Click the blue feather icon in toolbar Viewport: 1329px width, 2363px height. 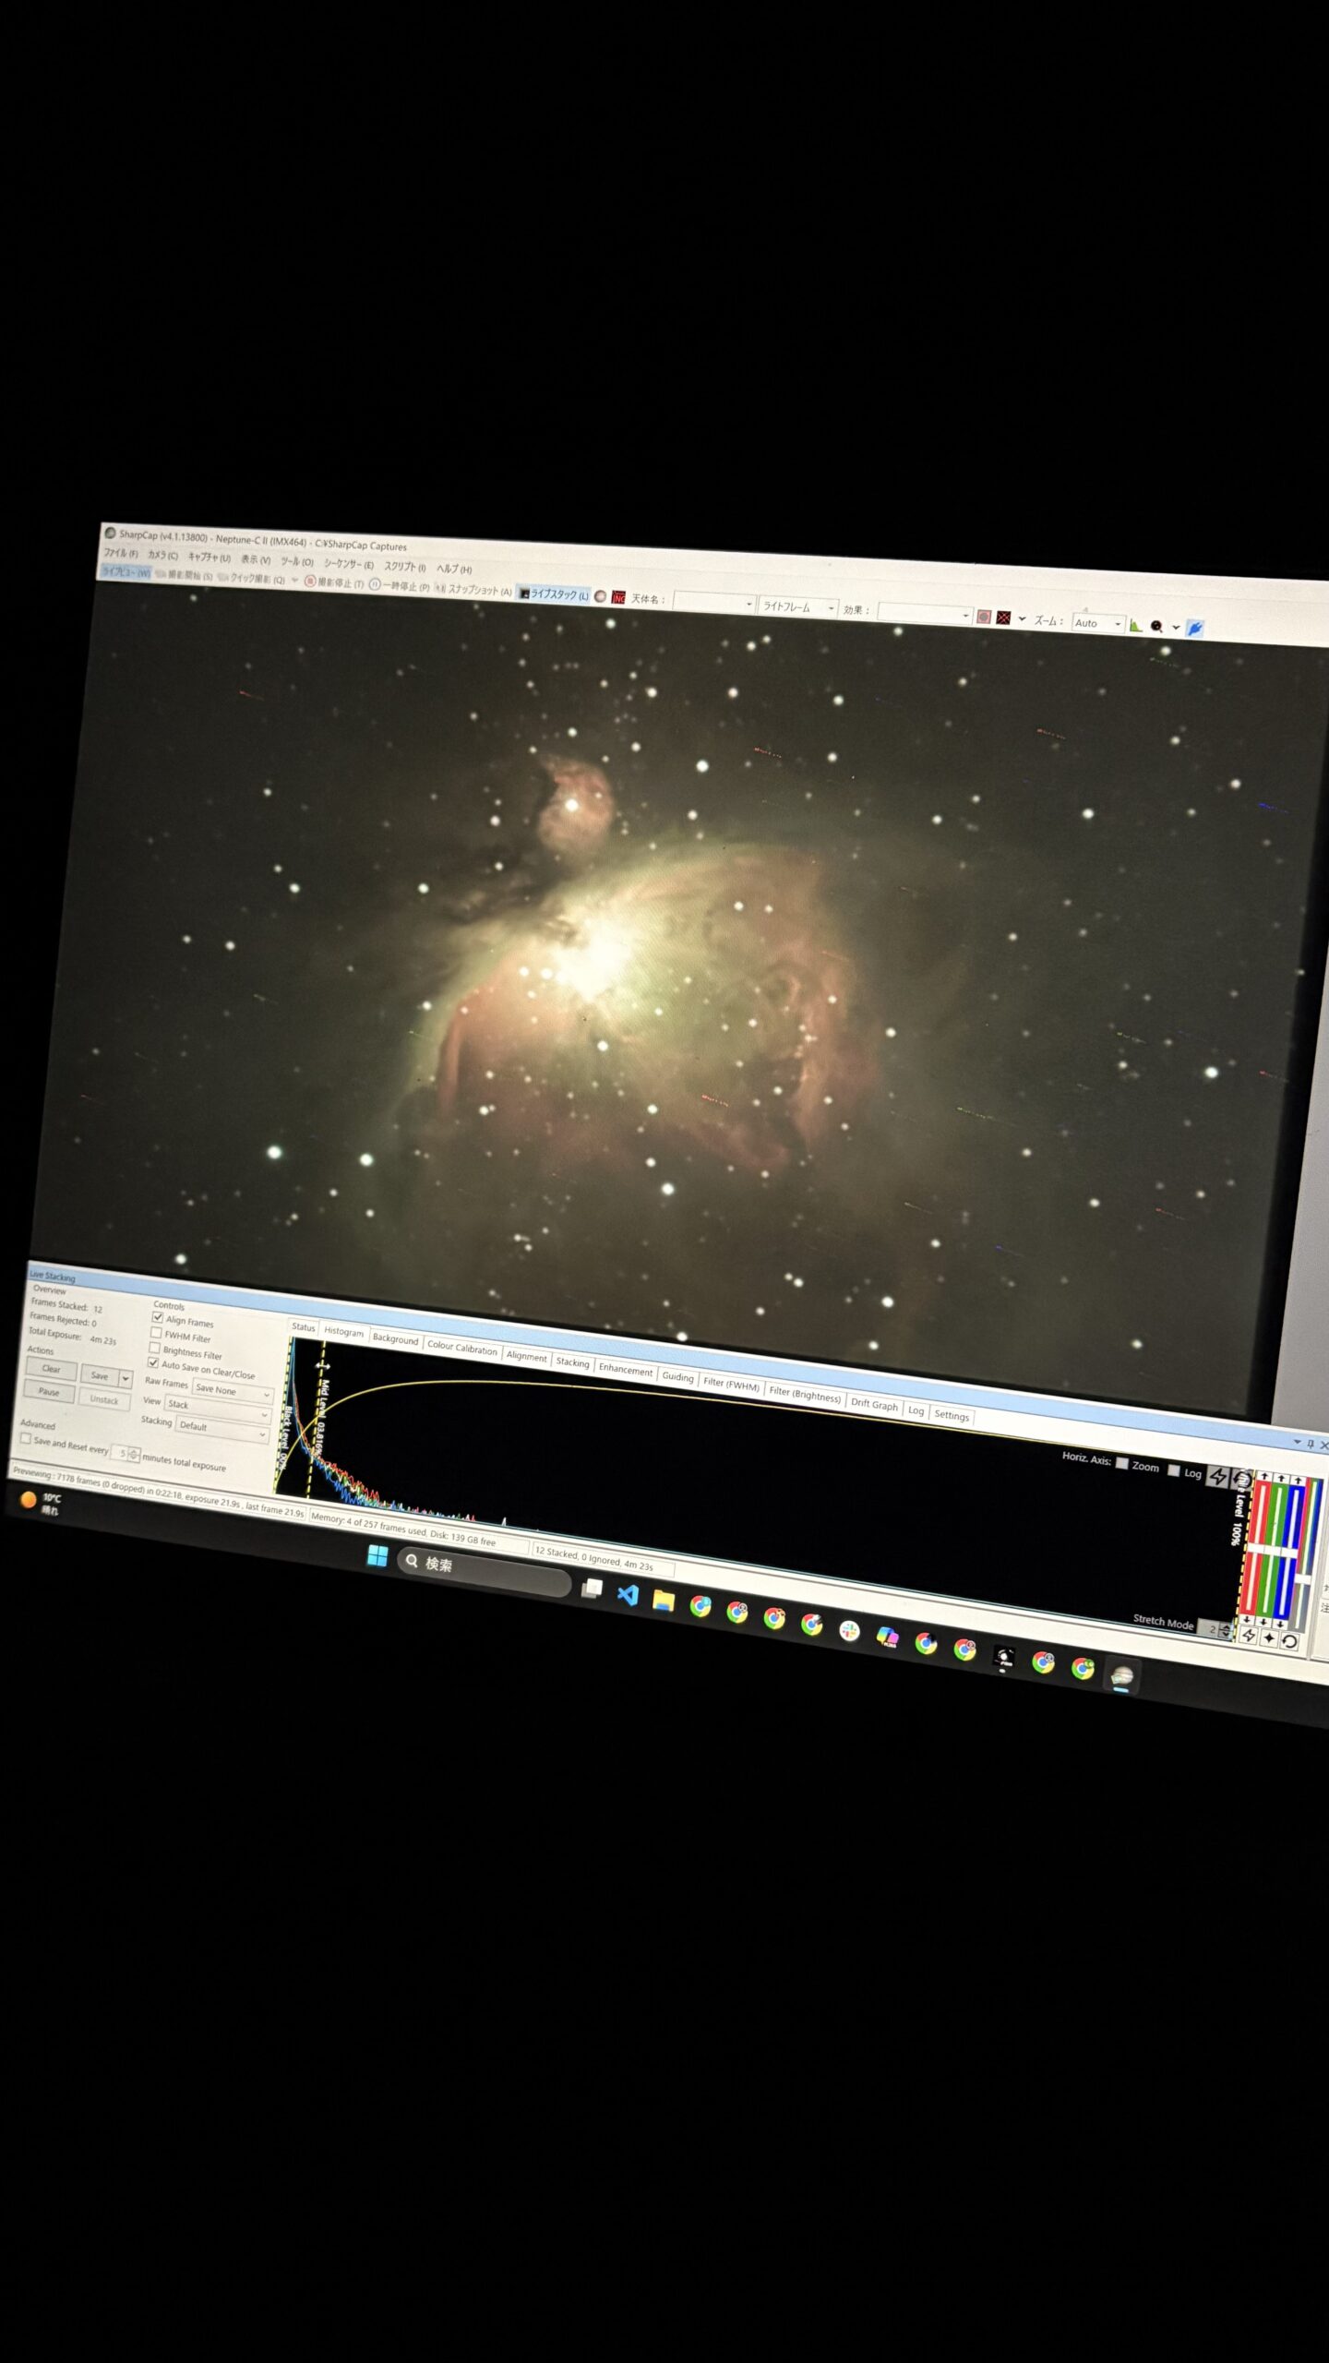(x=1195, y=629)
